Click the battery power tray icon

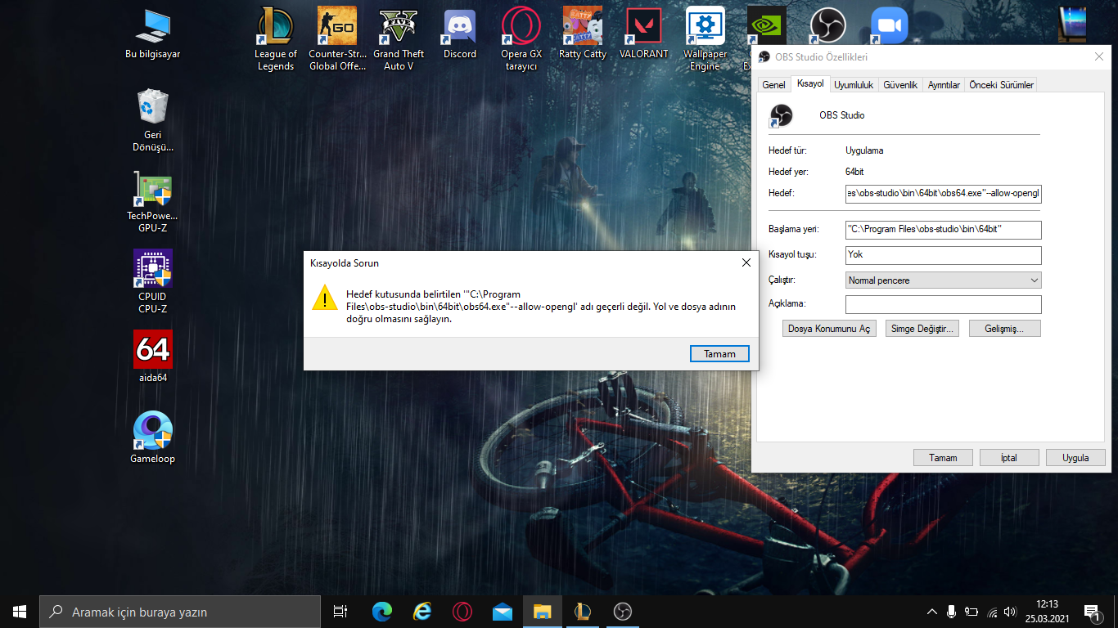(x=971, y=612)
